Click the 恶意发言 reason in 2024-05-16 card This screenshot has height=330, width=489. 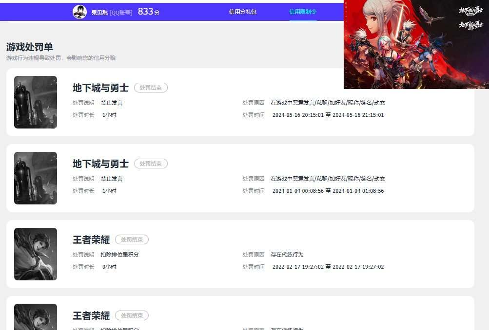tap(328, 103)
